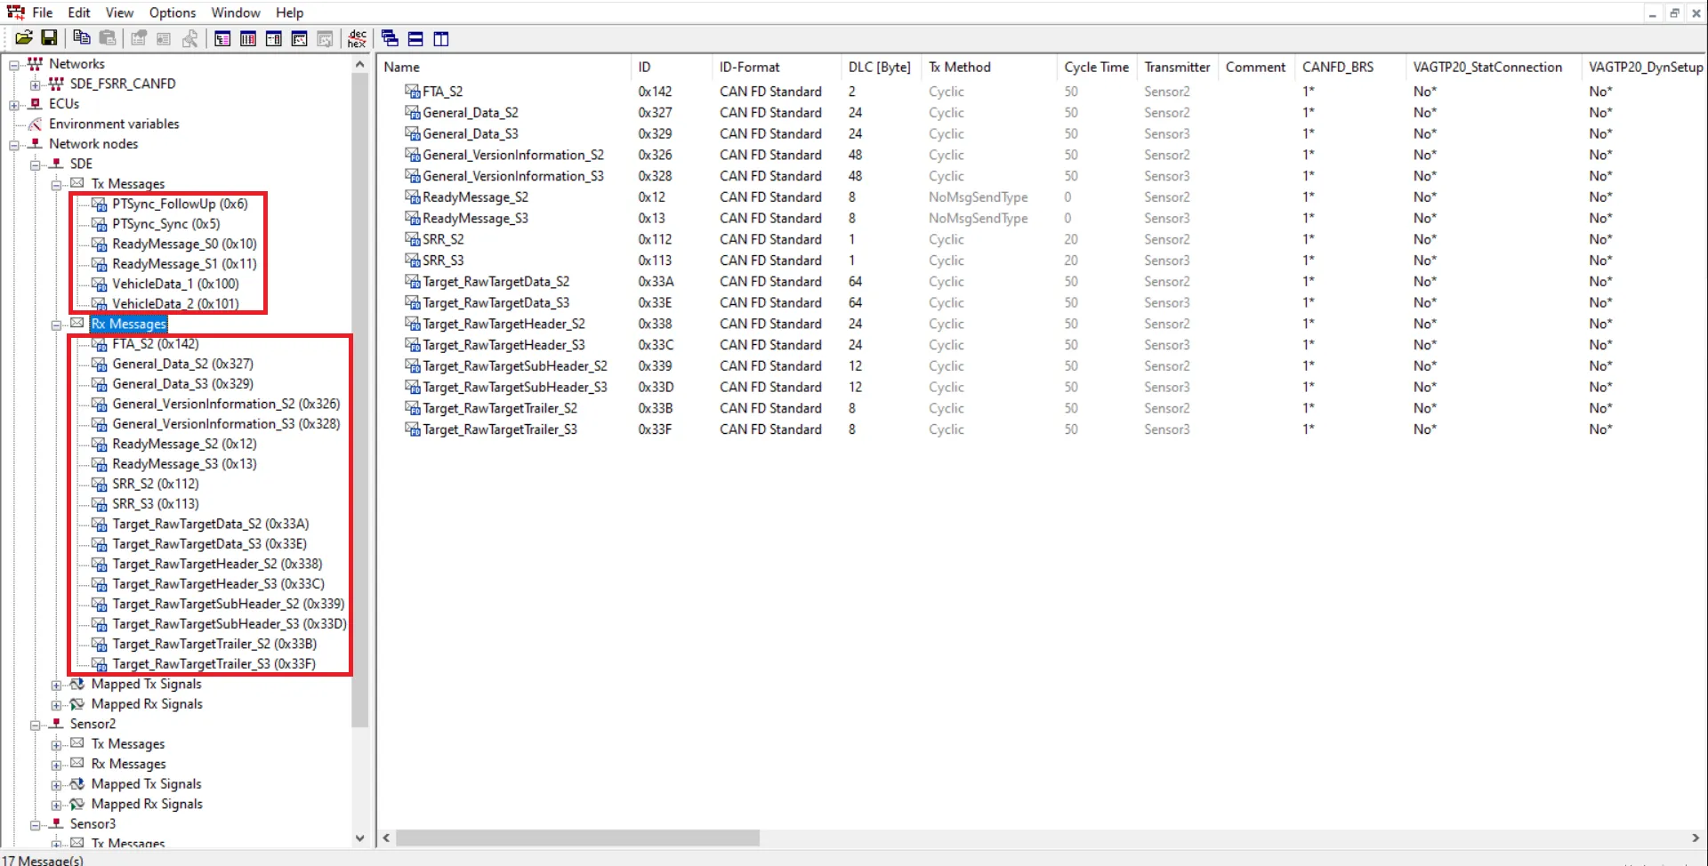This screenshot has width=1708, height=866.
Task: Click the Cascade windows toolbar icon
Action: point(390,38)
